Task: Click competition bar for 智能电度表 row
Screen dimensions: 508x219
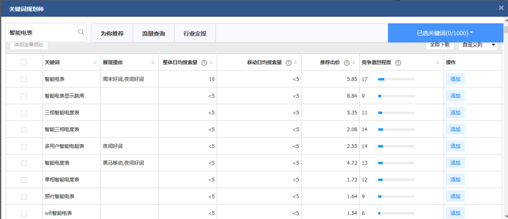Action: [396, 163]
